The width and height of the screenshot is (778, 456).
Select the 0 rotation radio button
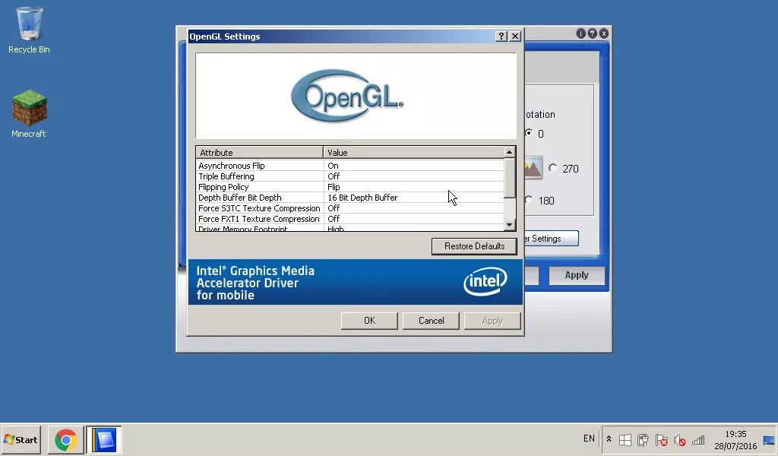[x=529, y=133]
